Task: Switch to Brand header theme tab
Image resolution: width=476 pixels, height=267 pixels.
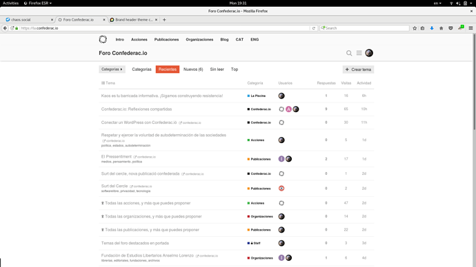Action: coord(134,20)
